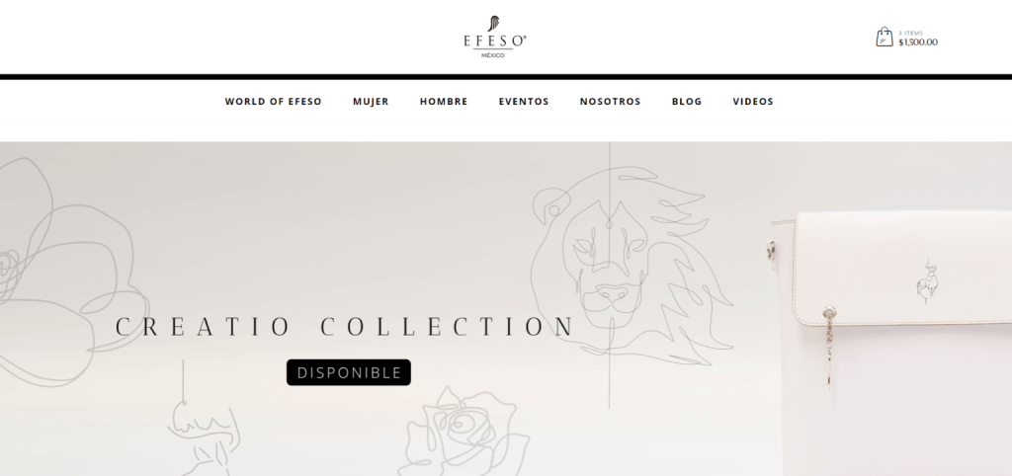The height and width of the screenshot is (476, 1012).
Task: Open the Videos menu item
Action: (752, 102)
